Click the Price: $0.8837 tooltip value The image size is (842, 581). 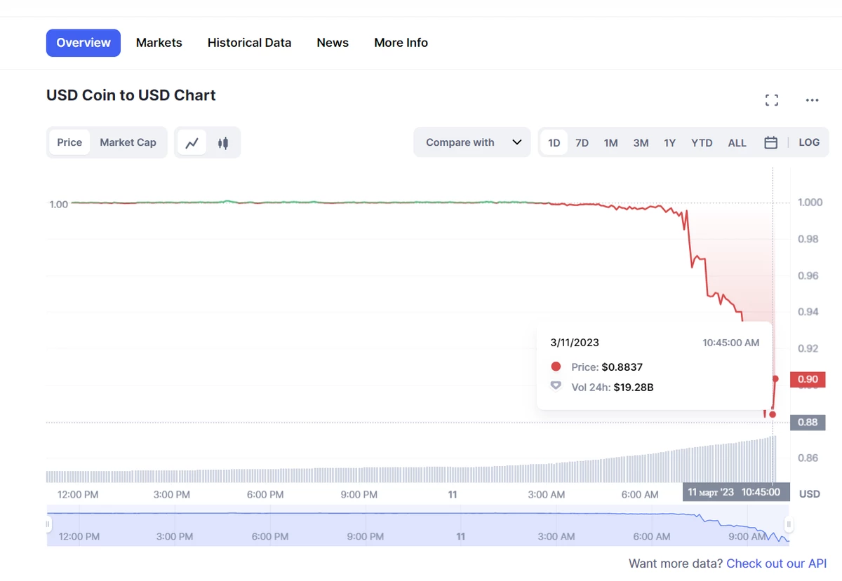(x=622, y=367)
